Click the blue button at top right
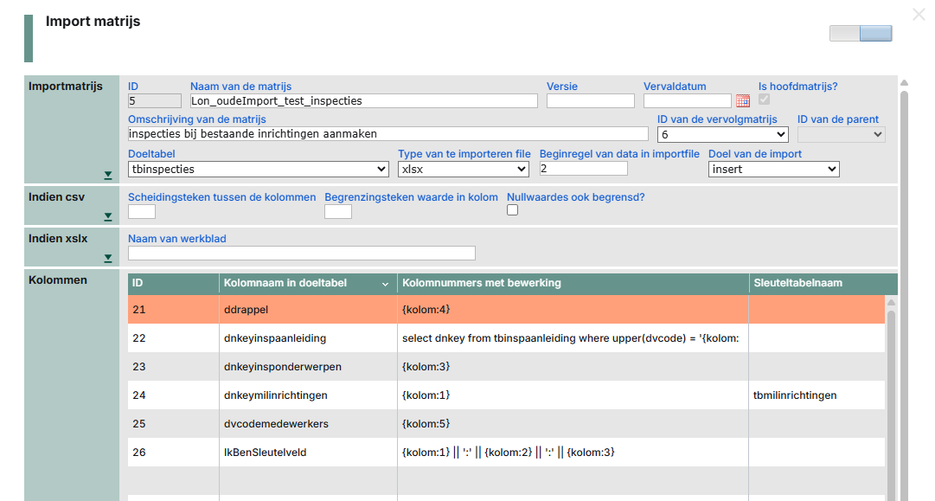The width and height of the screenshot is (935, 501). click(876, 34)
